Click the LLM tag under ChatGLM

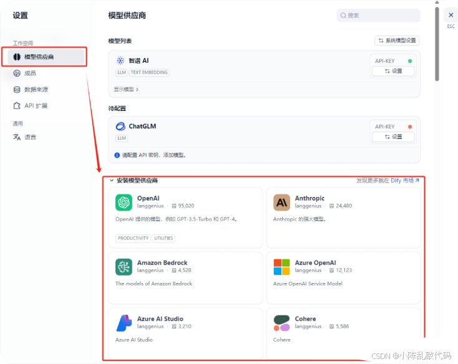(x=122, y=138)
